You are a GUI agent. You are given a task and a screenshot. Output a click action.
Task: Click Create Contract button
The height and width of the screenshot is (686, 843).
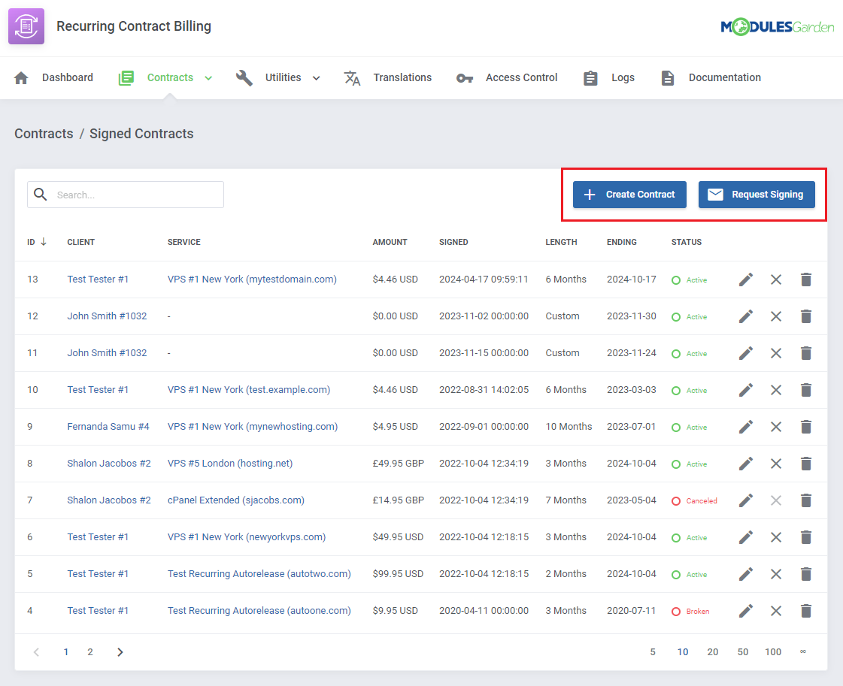629,195
